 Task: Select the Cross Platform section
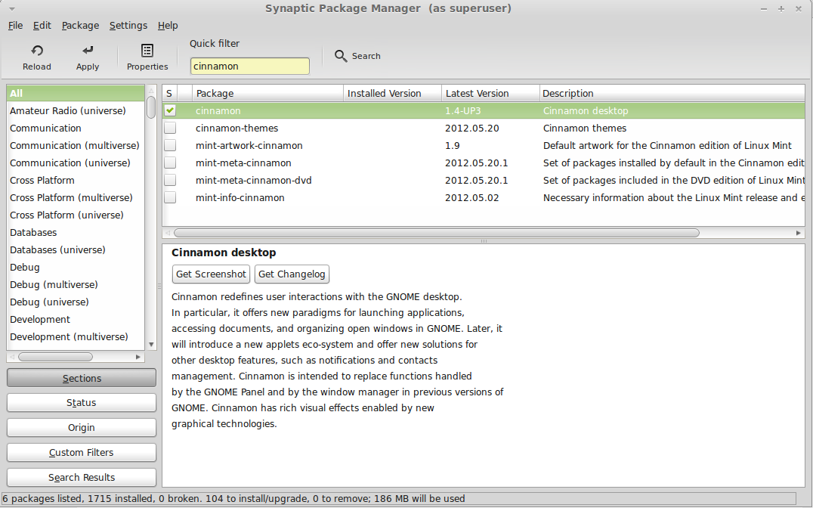tap(76, 180)
